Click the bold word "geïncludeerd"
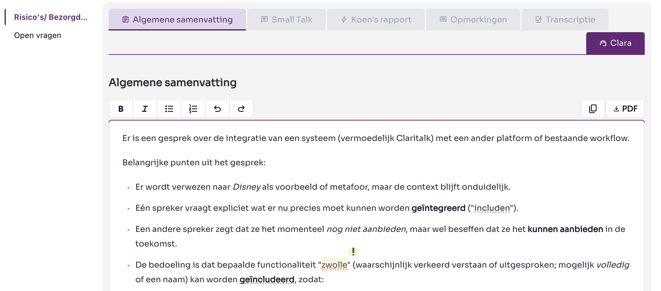This screenshot has height=291, width=661. pos(267,280)
